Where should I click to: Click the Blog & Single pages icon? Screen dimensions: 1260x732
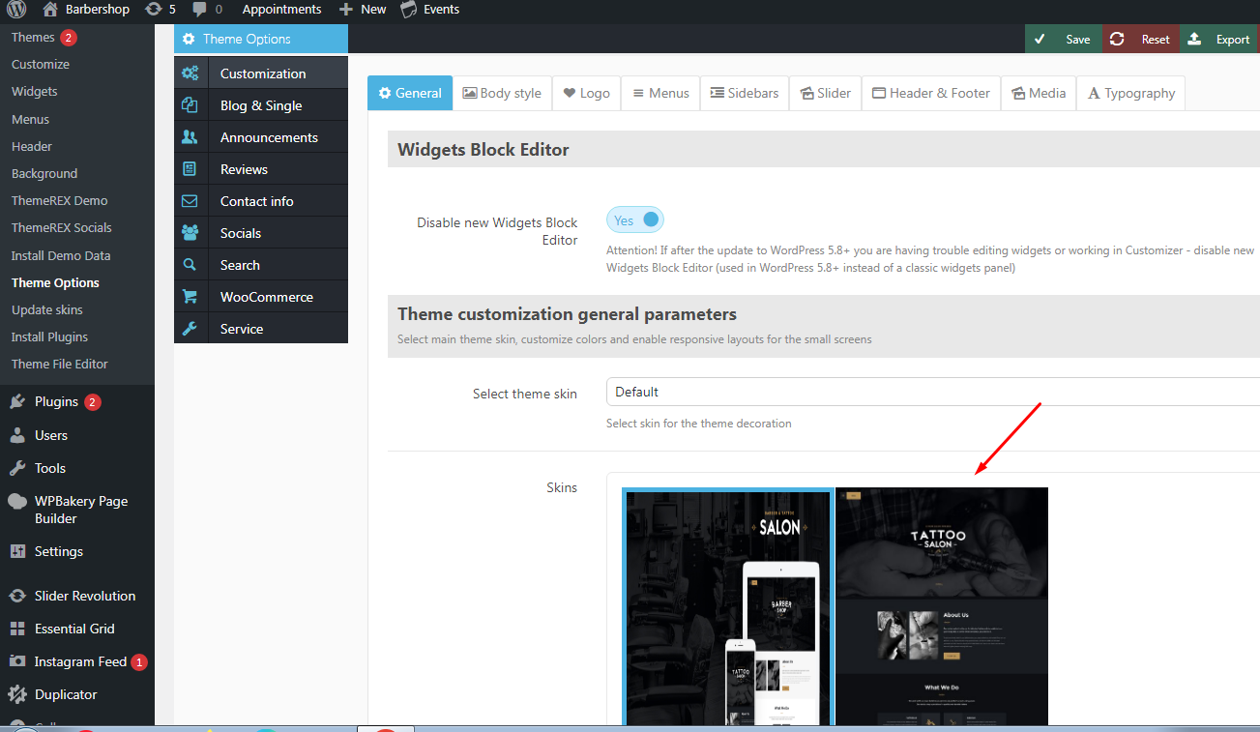(190, 105)
